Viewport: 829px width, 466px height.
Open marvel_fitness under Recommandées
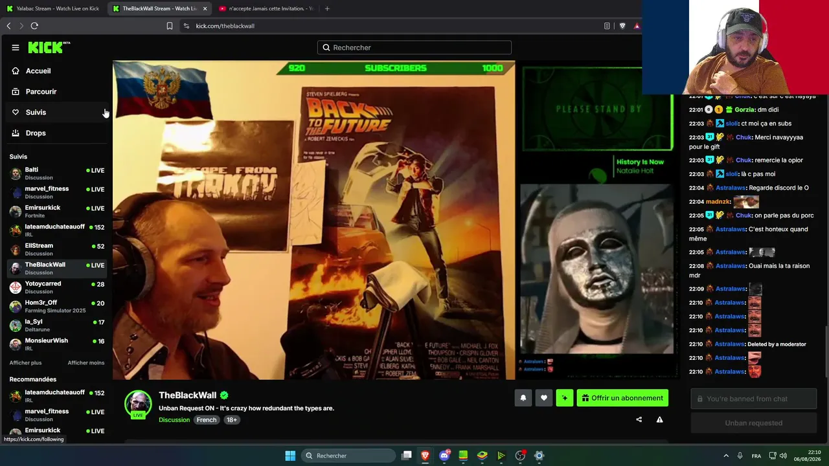(x=57, y=415)
